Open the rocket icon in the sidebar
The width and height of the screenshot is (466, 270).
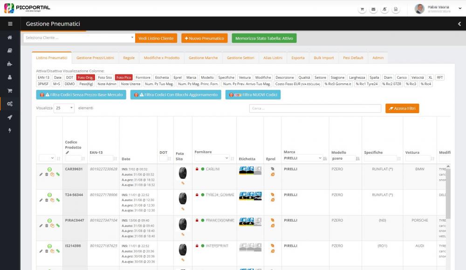tap(10, 117)
